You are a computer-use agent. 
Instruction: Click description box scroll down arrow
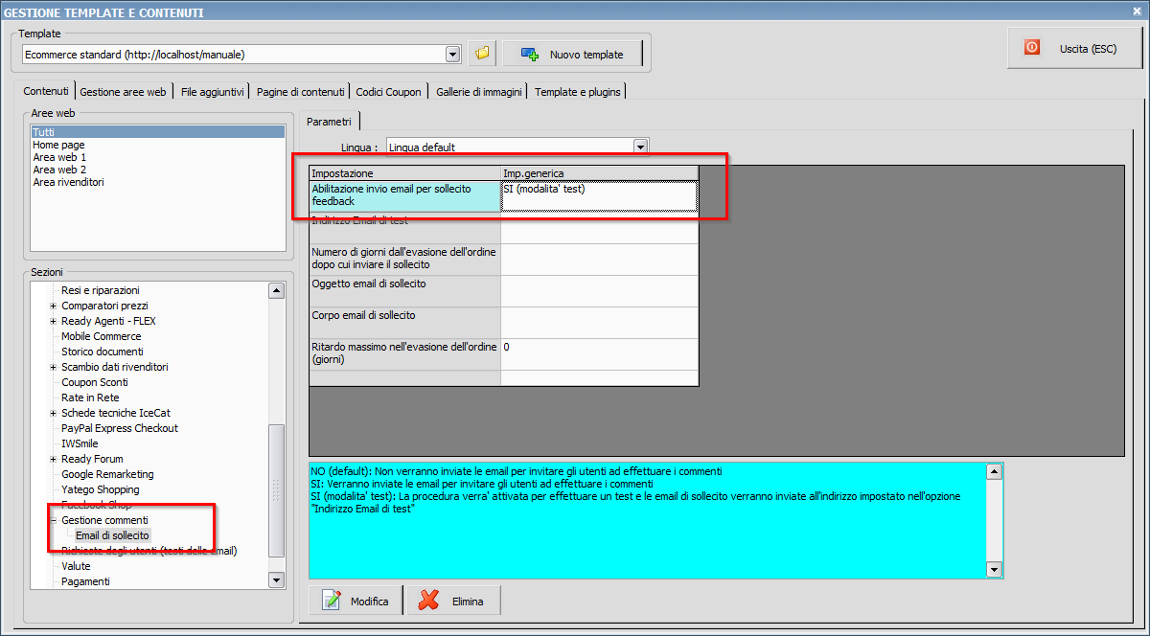(x=994, y=570)
